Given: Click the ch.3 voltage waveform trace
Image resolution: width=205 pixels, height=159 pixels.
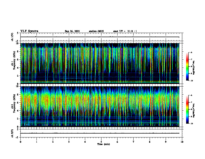Looking at the screenshot, I should tap(100, 133).
